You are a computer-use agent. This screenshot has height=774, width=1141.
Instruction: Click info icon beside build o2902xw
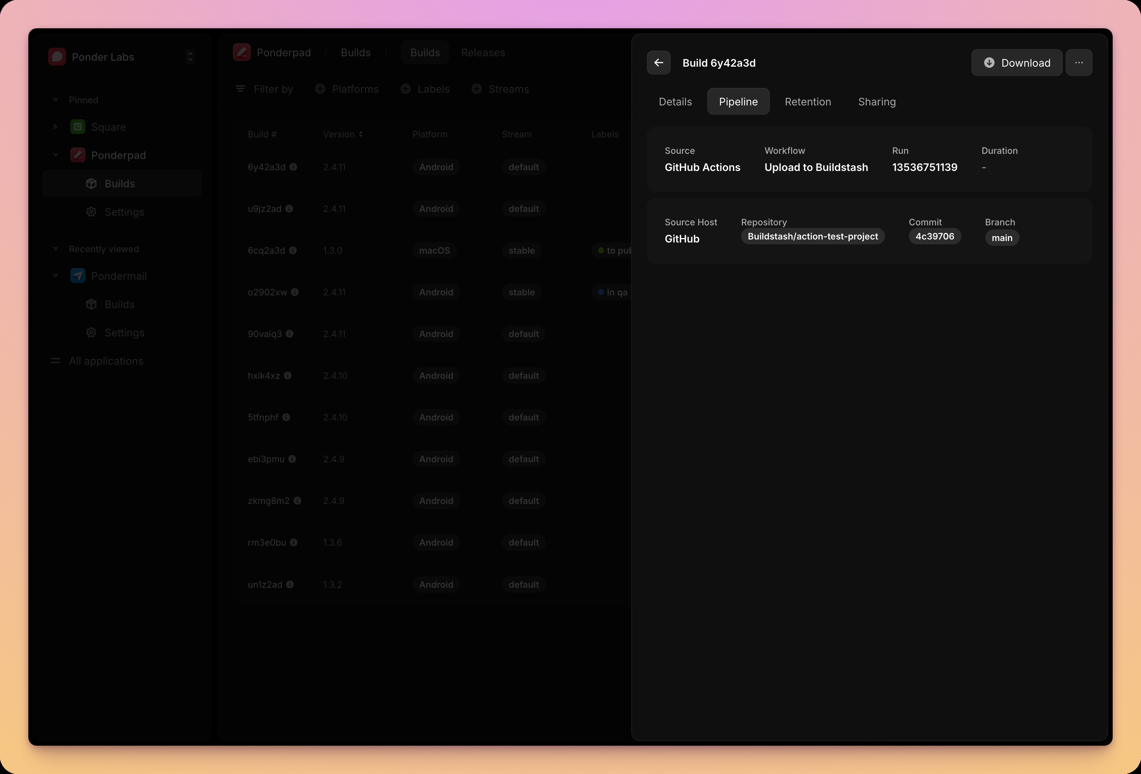click(x=295, y=292)
